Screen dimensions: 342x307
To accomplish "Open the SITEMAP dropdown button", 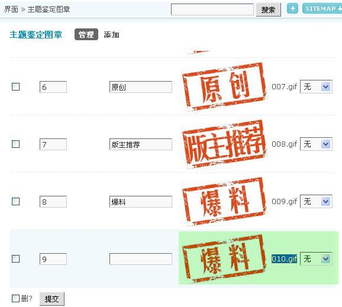I will point(322,9).
